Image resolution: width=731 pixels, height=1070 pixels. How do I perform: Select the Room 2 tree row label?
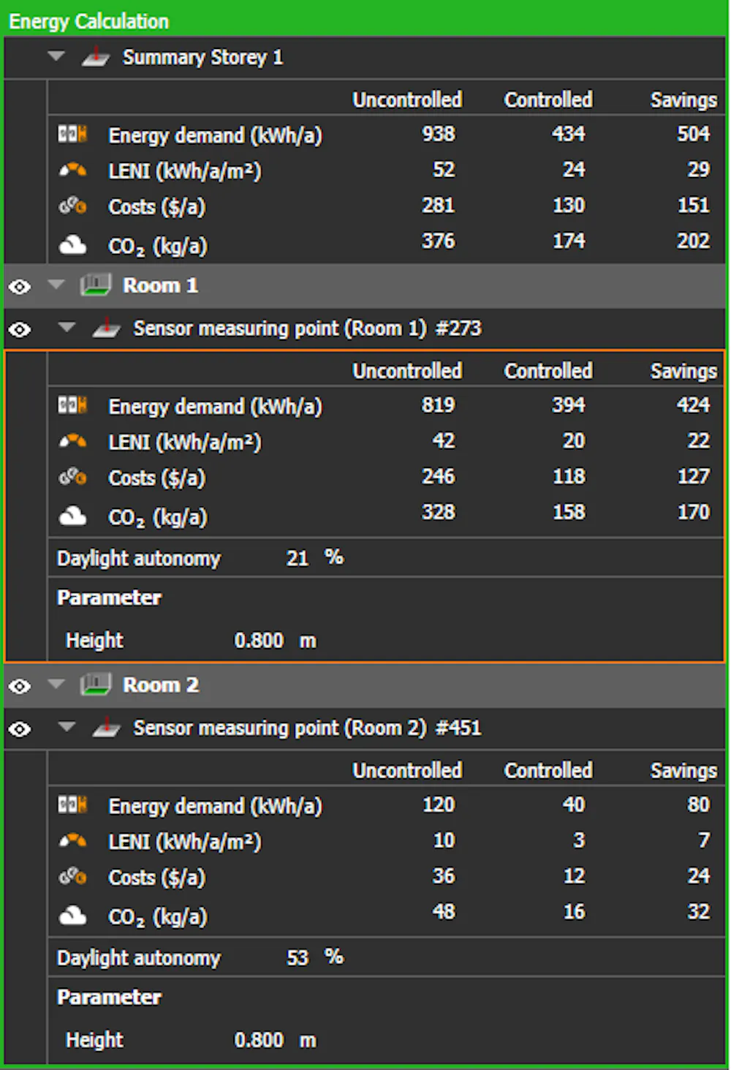161,685
